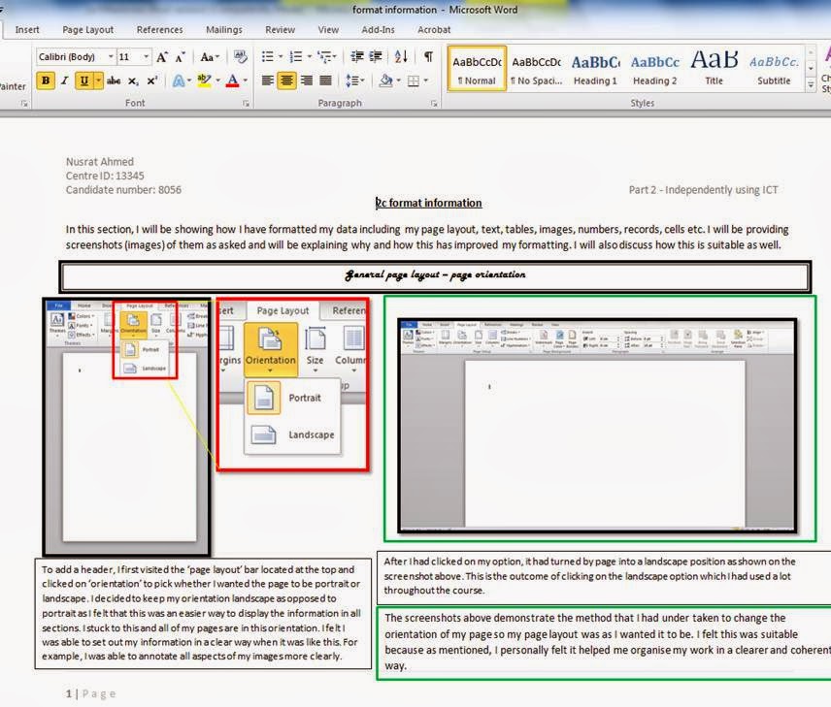Sort the selected text alphabetically
831x707 pixels.
click(398, 56)
